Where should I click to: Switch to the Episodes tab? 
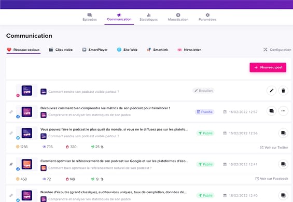click(90, 17)
